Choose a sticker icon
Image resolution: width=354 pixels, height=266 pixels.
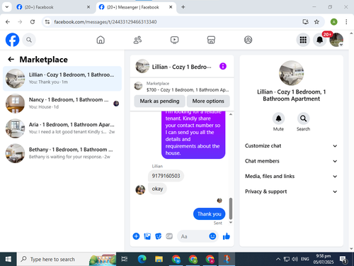[x=158, y=236]
